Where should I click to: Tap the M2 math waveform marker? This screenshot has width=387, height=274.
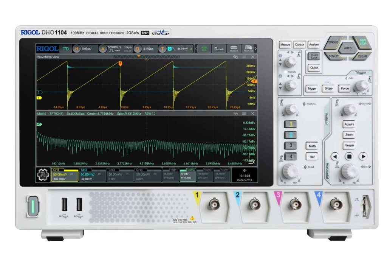pos(39,124)
